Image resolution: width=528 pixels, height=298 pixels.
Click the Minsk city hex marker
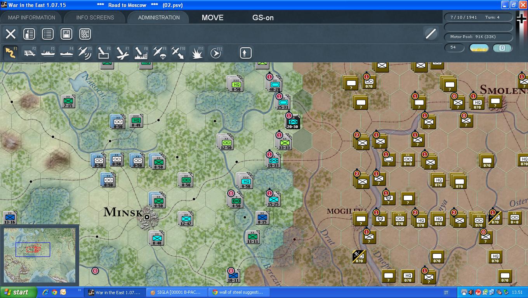pyautogui.click(x=147, y=217)
